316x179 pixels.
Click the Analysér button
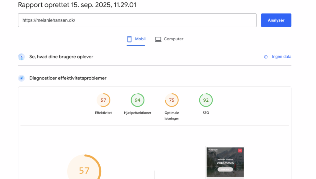click(x=276, y=20)
